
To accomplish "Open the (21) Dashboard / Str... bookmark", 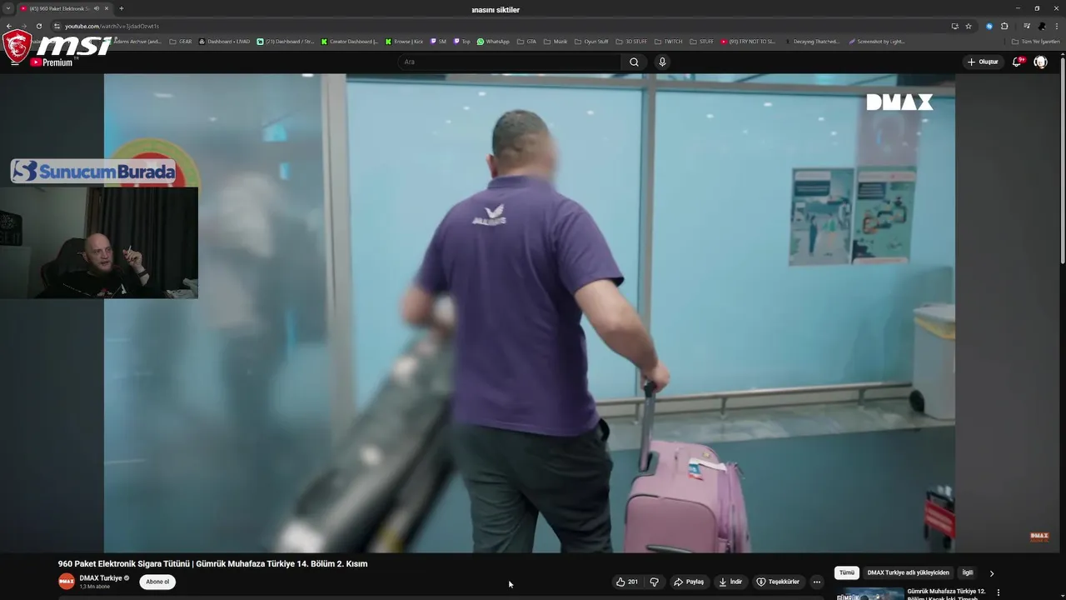I will (x=286, y=41).
